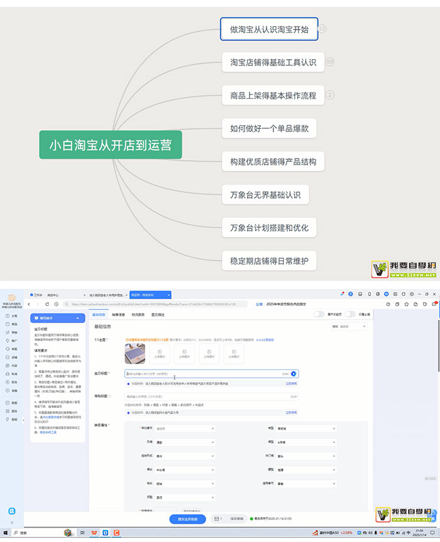Click the blue 提交宝贝信息 button
440x542 pixels.
point(187,519)
